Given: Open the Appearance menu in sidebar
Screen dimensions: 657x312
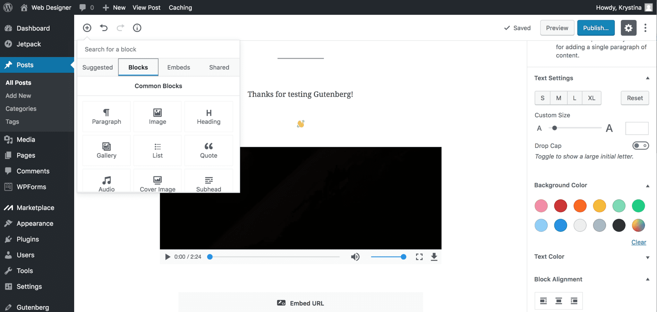Looking at the screenshot, I should point(35,223).
